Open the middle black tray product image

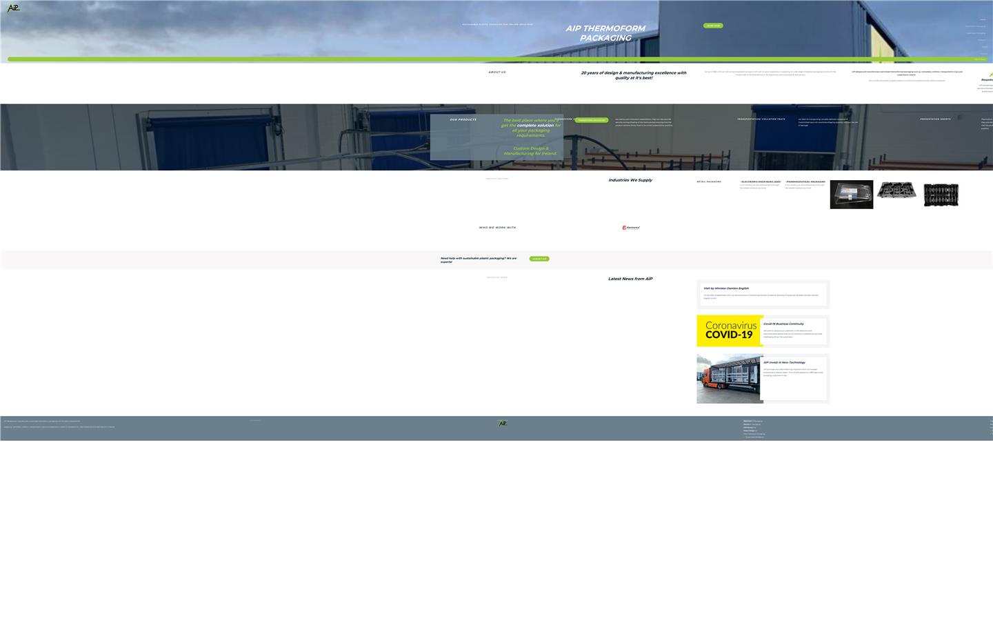coord(896,190)
